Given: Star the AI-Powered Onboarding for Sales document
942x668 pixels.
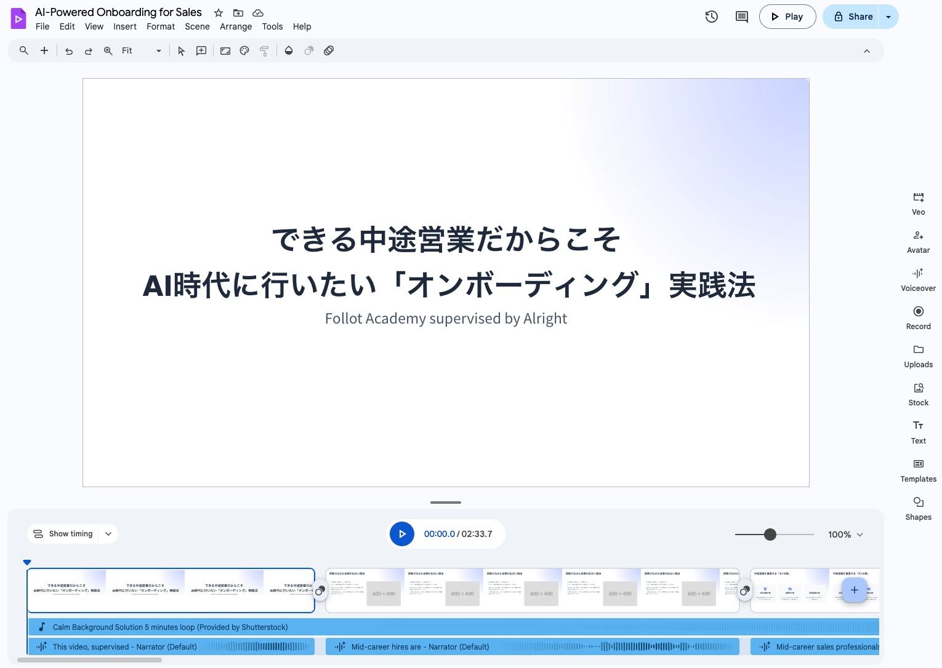Looking at the screenshot, I should tap(218, 12).
